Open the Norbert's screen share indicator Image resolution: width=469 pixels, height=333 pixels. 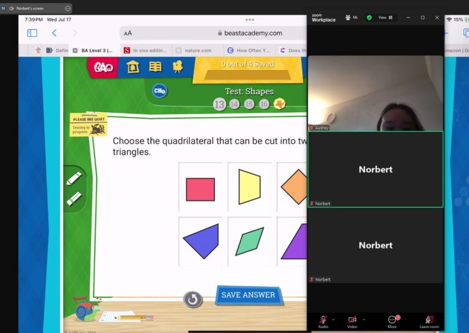click(x=30, y=9)
